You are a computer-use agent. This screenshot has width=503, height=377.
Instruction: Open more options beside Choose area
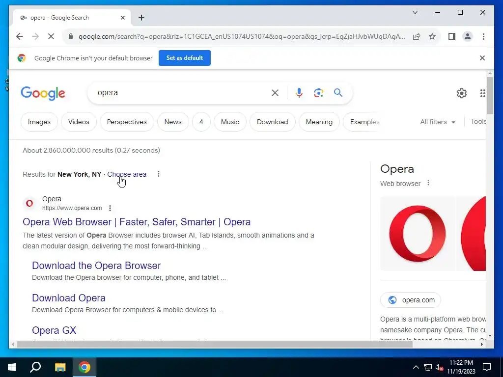click(x=159, y=174)
